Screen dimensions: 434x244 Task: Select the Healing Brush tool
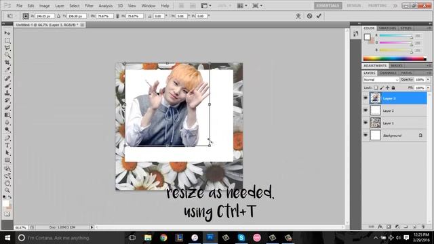click(7, 79)
